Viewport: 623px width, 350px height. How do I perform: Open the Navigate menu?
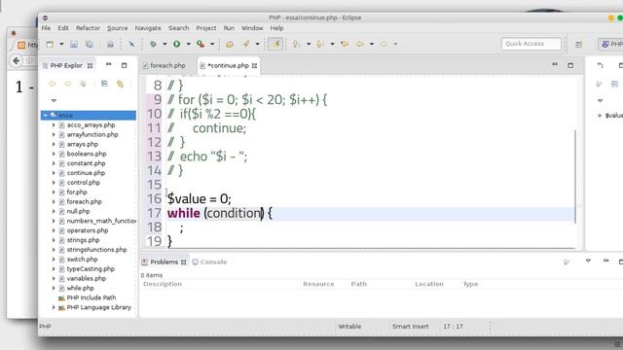pyautogui.click(x=148, y=28)
